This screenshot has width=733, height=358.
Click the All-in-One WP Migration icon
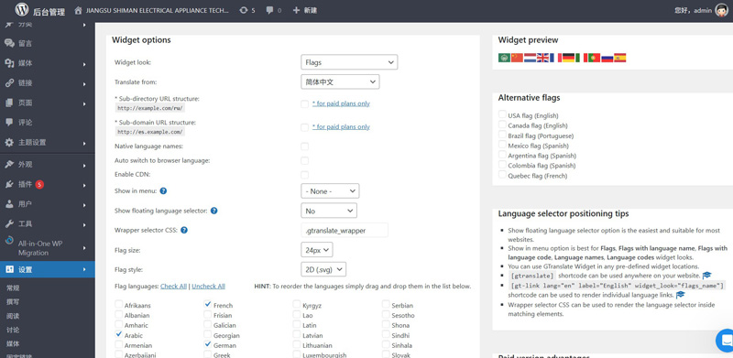(9, 240)
